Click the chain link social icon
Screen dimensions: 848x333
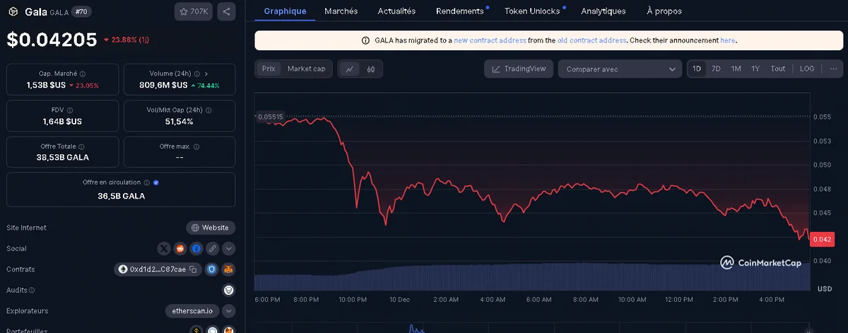213,248
